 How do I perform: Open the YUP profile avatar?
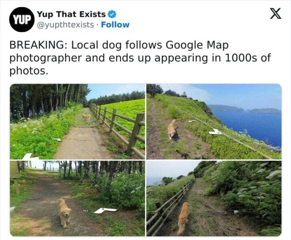click(22, 20)
